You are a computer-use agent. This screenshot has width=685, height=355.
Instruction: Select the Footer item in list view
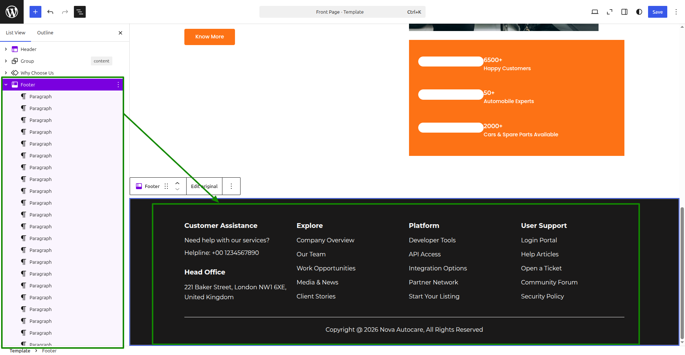pyautogui.click(x=28, y=85)
